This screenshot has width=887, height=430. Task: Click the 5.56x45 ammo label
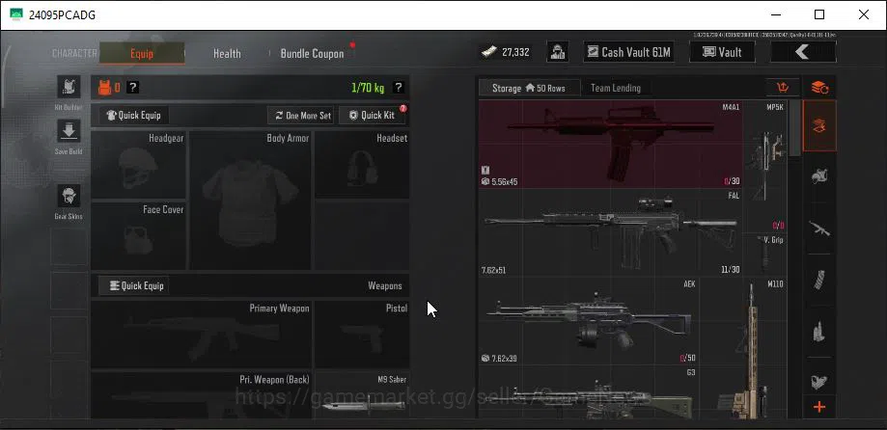504,182
